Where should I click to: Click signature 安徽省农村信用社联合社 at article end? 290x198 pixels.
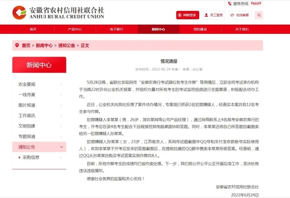coord(237,187)
